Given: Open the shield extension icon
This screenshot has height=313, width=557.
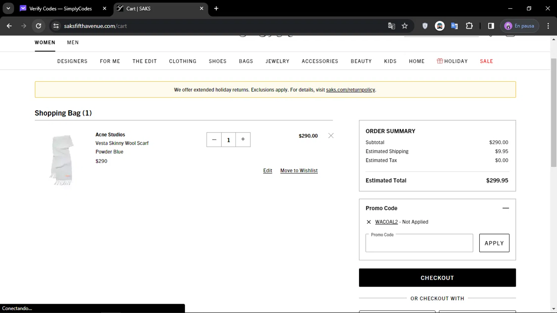Looking at the screenshot, I should coord(425,26).
